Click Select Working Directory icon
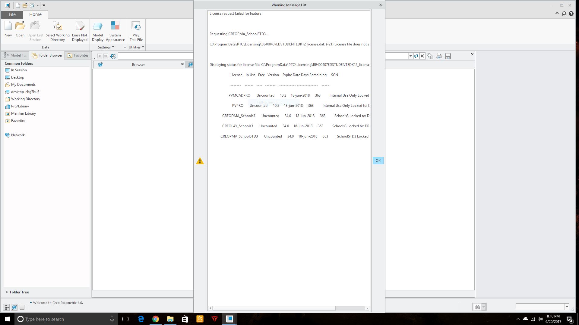The height and width of the screenshot is (325, 579). 57,26
